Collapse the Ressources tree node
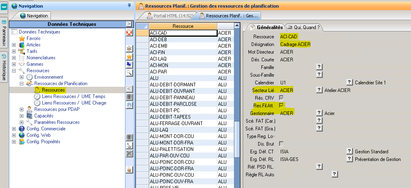This screenshot has height=188, width=411. (x=14, y=71)
